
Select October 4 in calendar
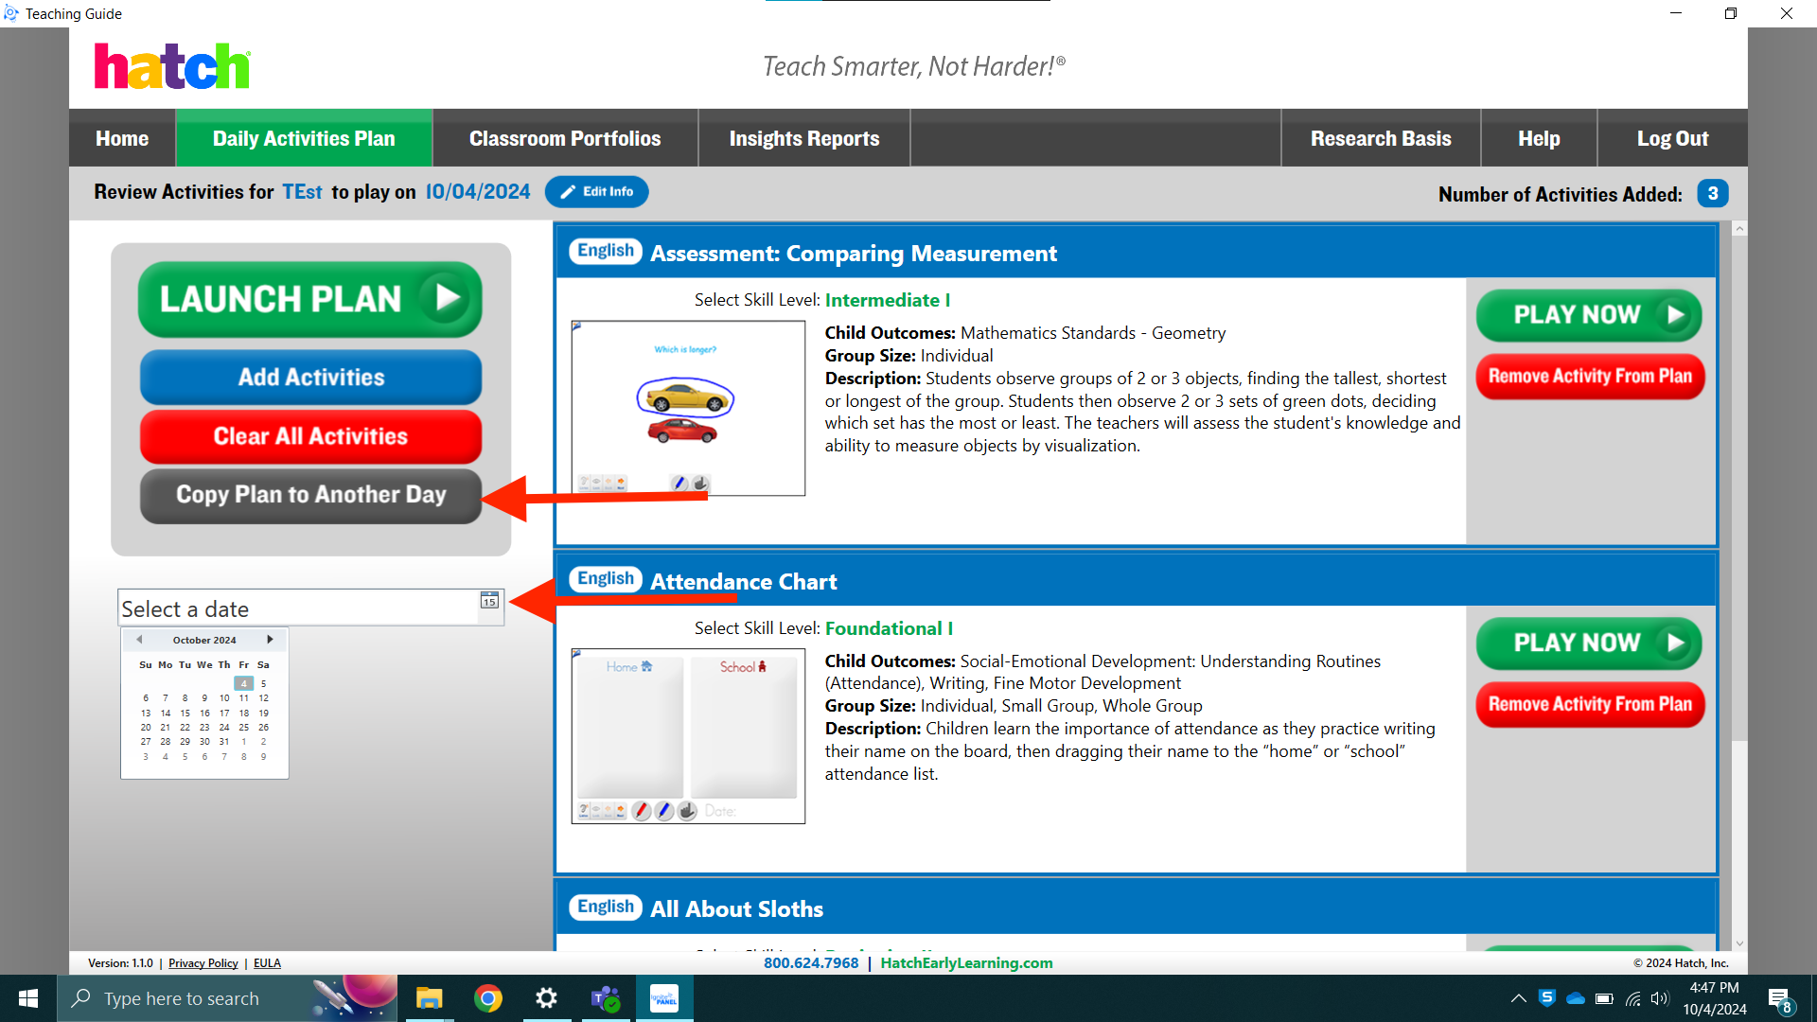(244, 683)
